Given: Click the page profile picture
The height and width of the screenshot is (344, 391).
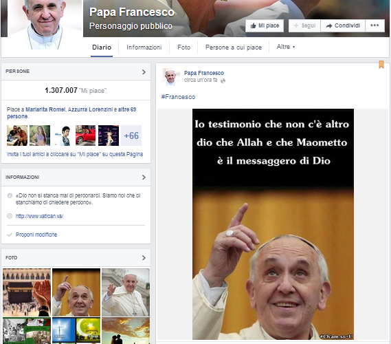Looking at the screenshot, I should (45, 25).
